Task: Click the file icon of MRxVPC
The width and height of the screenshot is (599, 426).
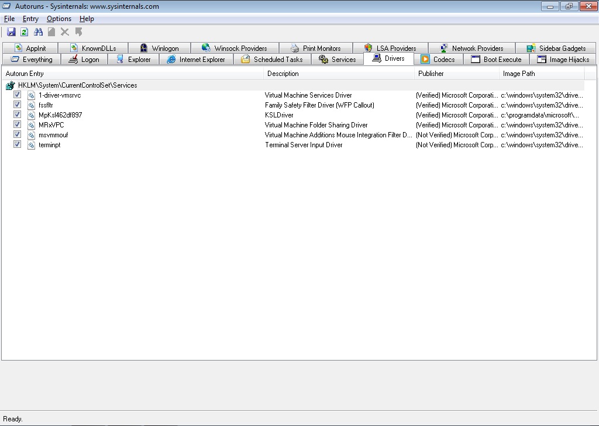Action: click(x=31, y=125)
